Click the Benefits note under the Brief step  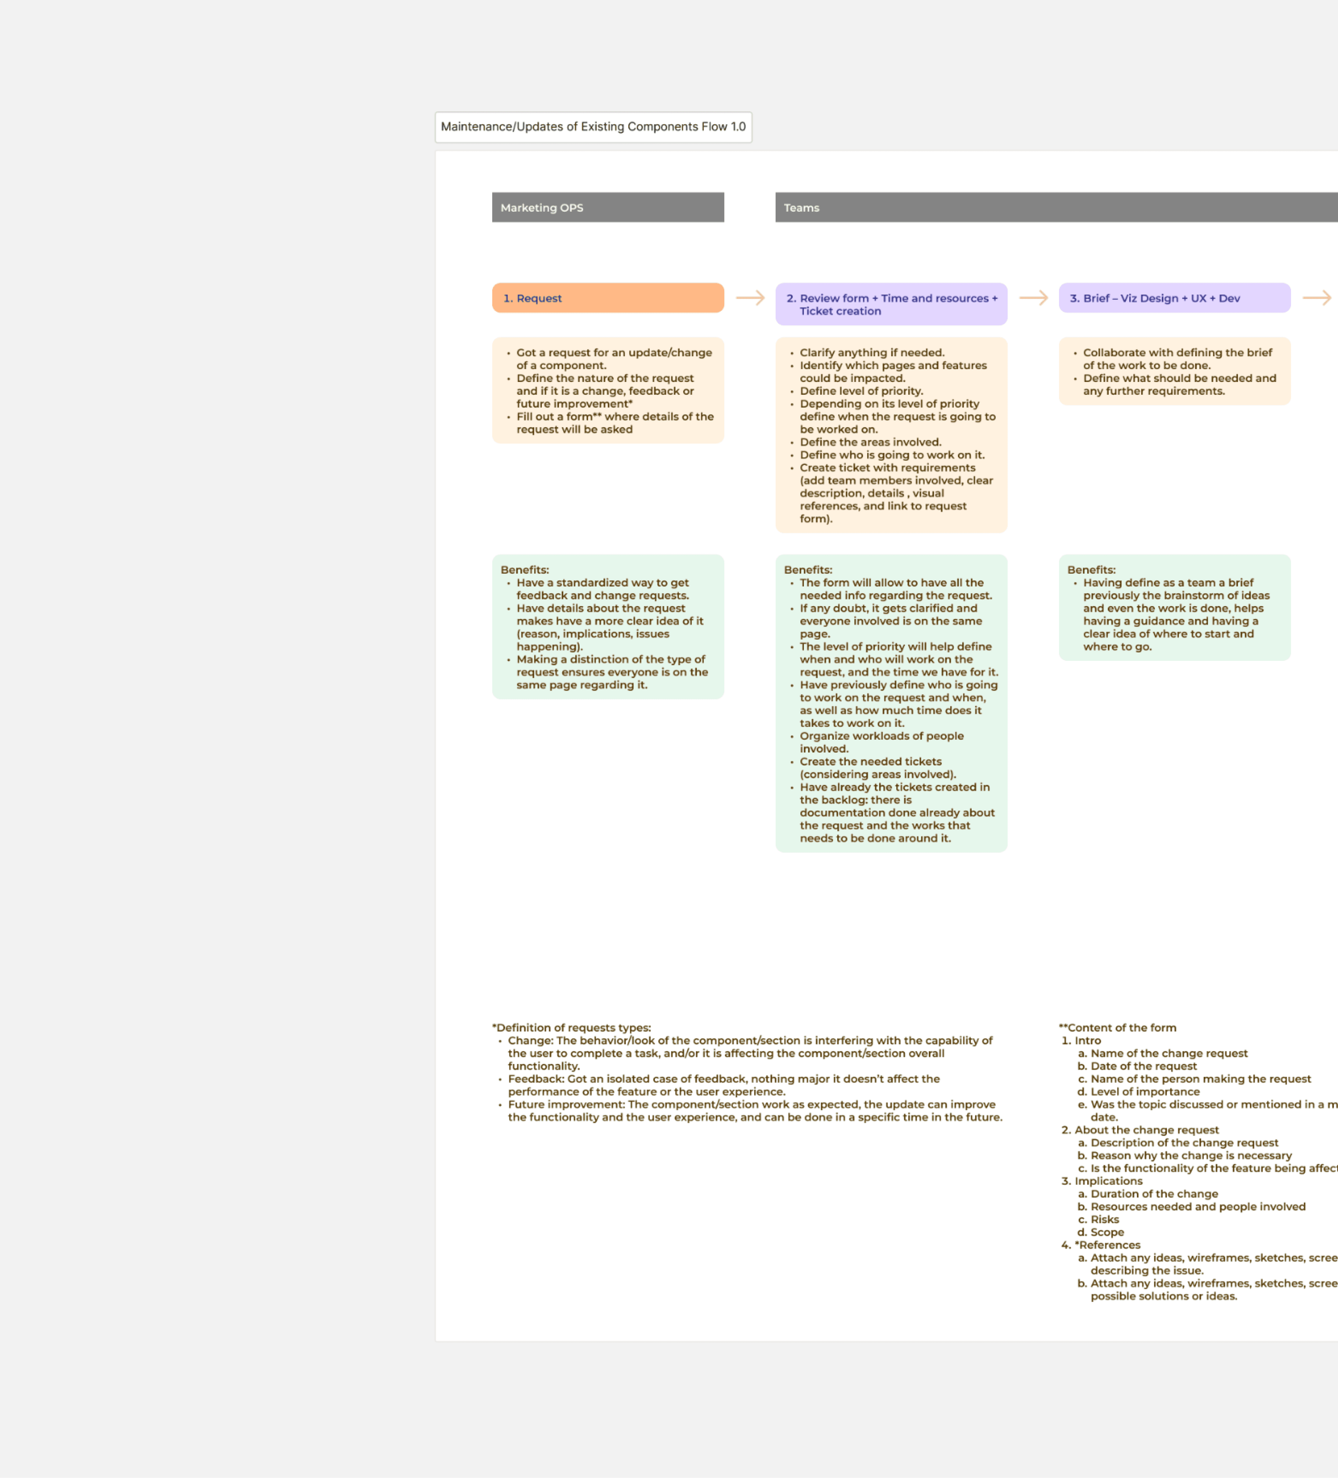1174,608
